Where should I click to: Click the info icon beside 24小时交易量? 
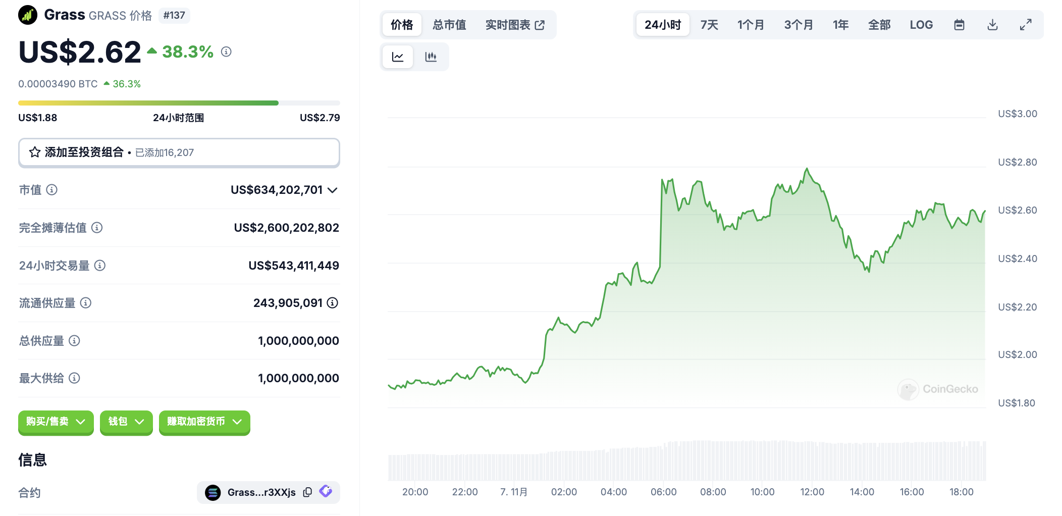click(x=100, y=266)
